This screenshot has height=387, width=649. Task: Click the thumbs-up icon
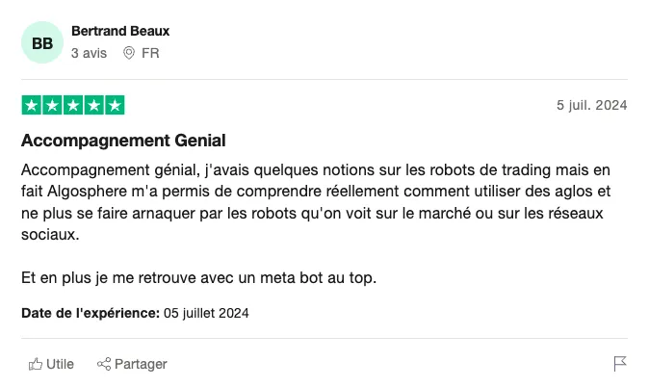pyautogui.click(x=36, y=364)
